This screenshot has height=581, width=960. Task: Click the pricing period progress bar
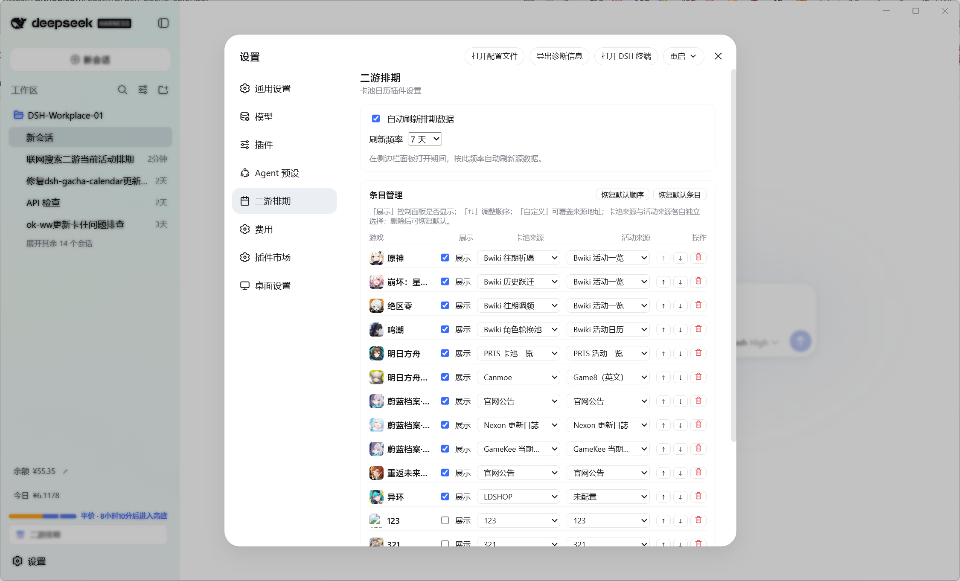click(x=43, y=516)
